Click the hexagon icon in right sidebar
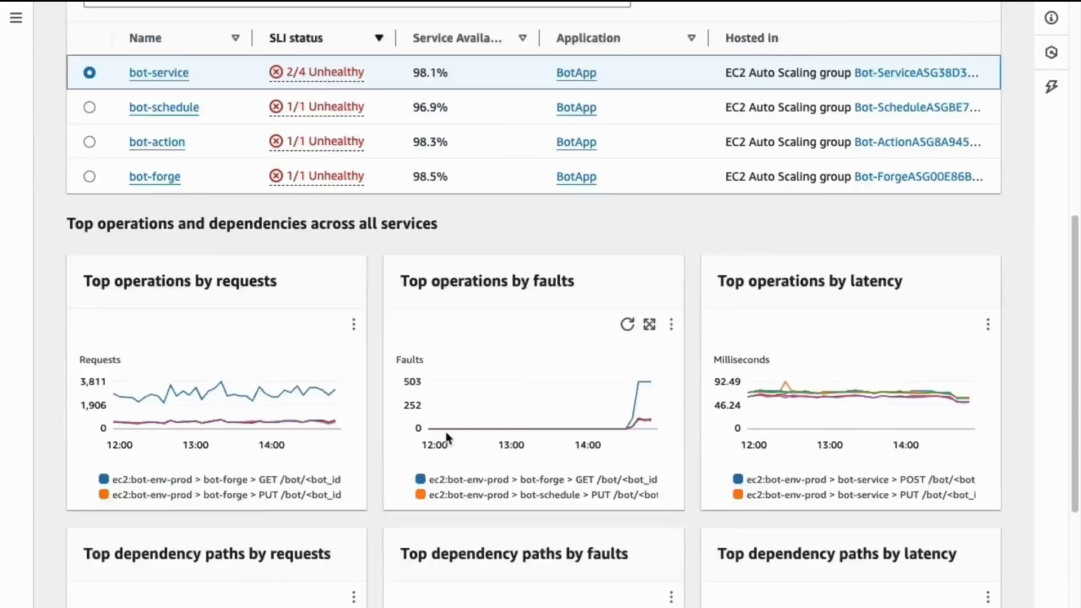Screen dimensions: 1081x608 click(x=1051, y=52)
